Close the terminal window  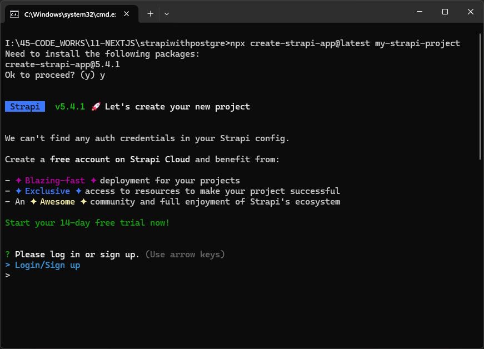[x=471, y=12]
